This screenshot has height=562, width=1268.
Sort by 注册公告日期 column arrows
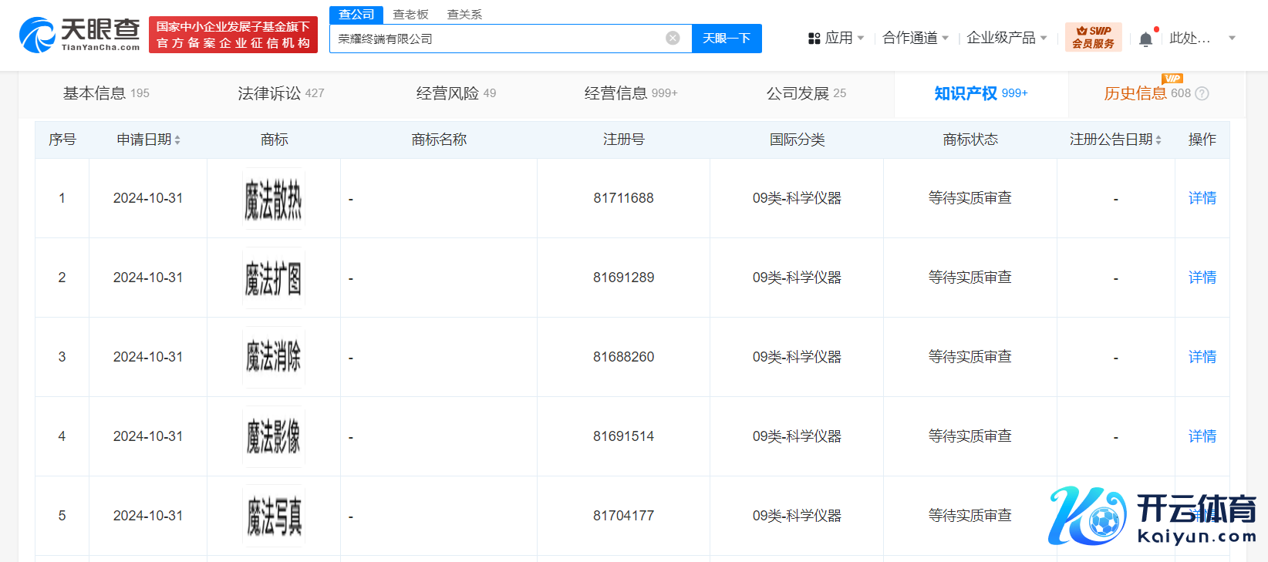(1158, 140)
